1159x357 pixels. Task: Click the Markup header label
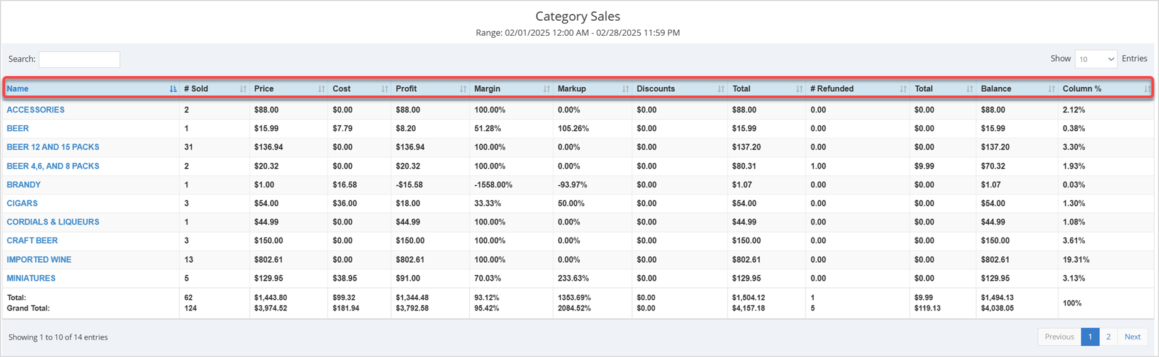572,89
